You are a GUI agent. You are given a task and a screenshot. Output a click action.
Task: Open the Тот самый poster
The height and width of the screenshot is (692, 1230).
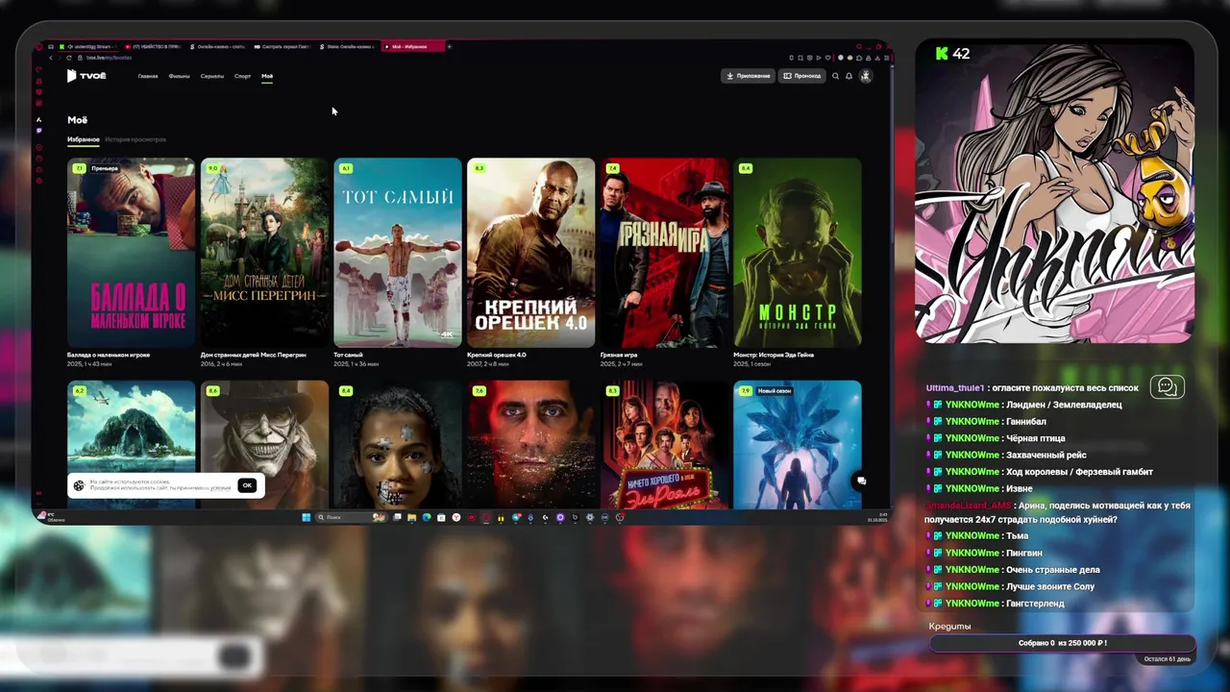(398, 252)
